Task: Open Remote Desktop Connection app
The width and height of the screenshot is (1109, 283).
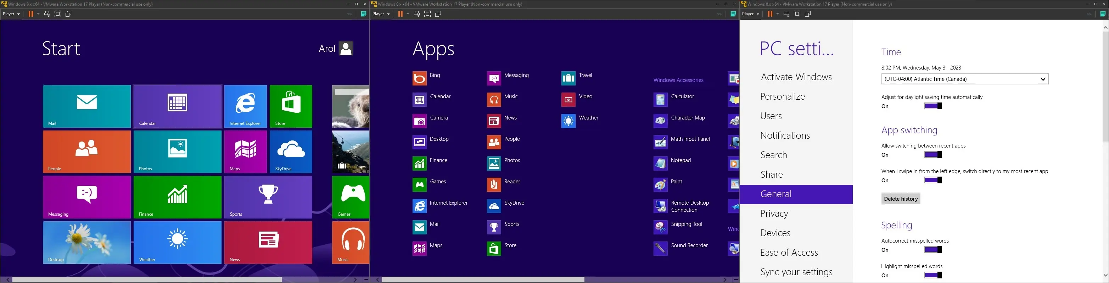Action: coord(682,206)
